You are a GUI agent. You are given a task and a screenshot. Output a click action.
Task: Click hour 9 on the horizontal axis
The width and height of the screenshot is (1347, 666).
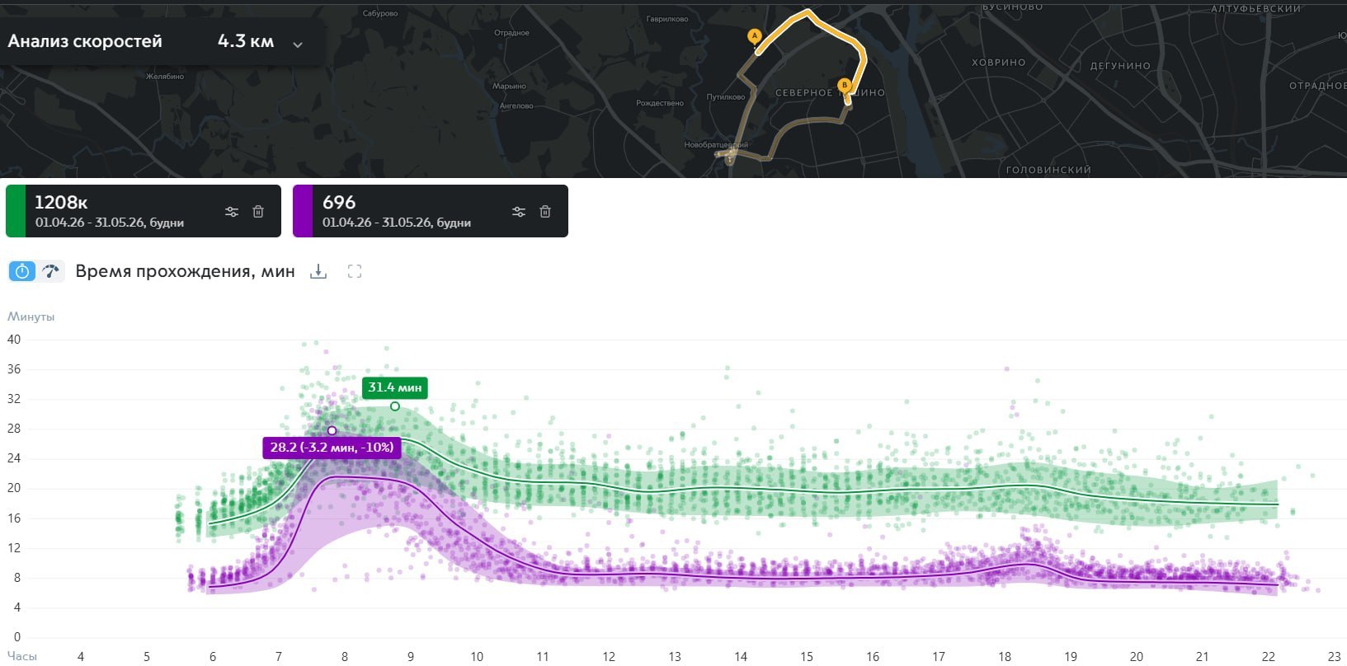[411, 657]
